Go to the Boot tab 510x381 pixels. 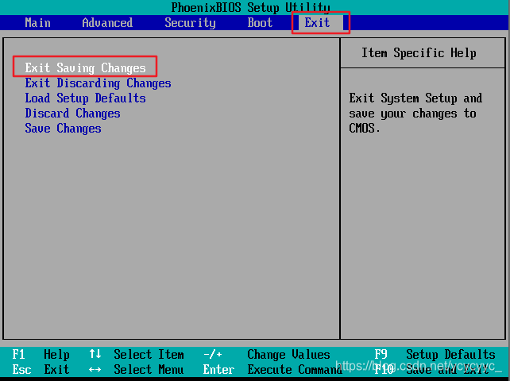pos(260,23)
